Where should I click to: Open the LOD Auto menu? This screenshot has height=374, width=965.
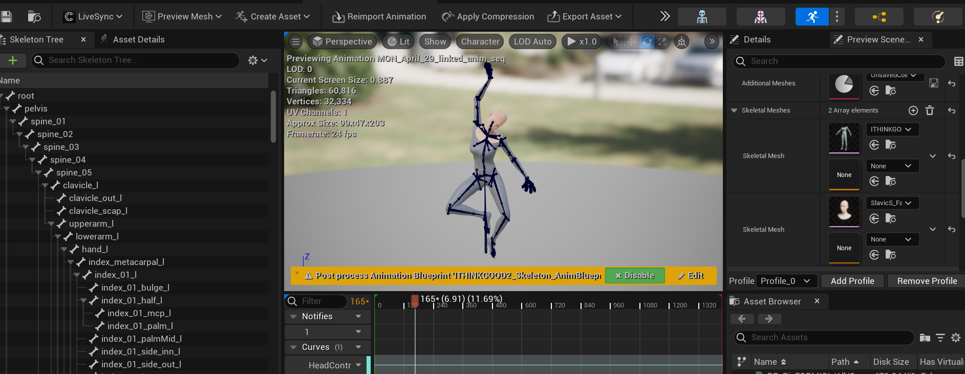pyautogui.click(x=532, y=41)
